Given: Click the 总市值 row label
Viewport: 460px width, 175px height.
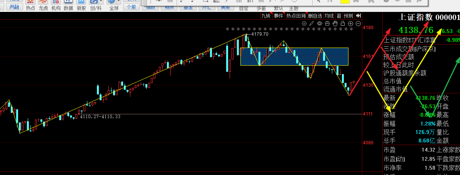Looking at the screenshot, I should (392, 81).
